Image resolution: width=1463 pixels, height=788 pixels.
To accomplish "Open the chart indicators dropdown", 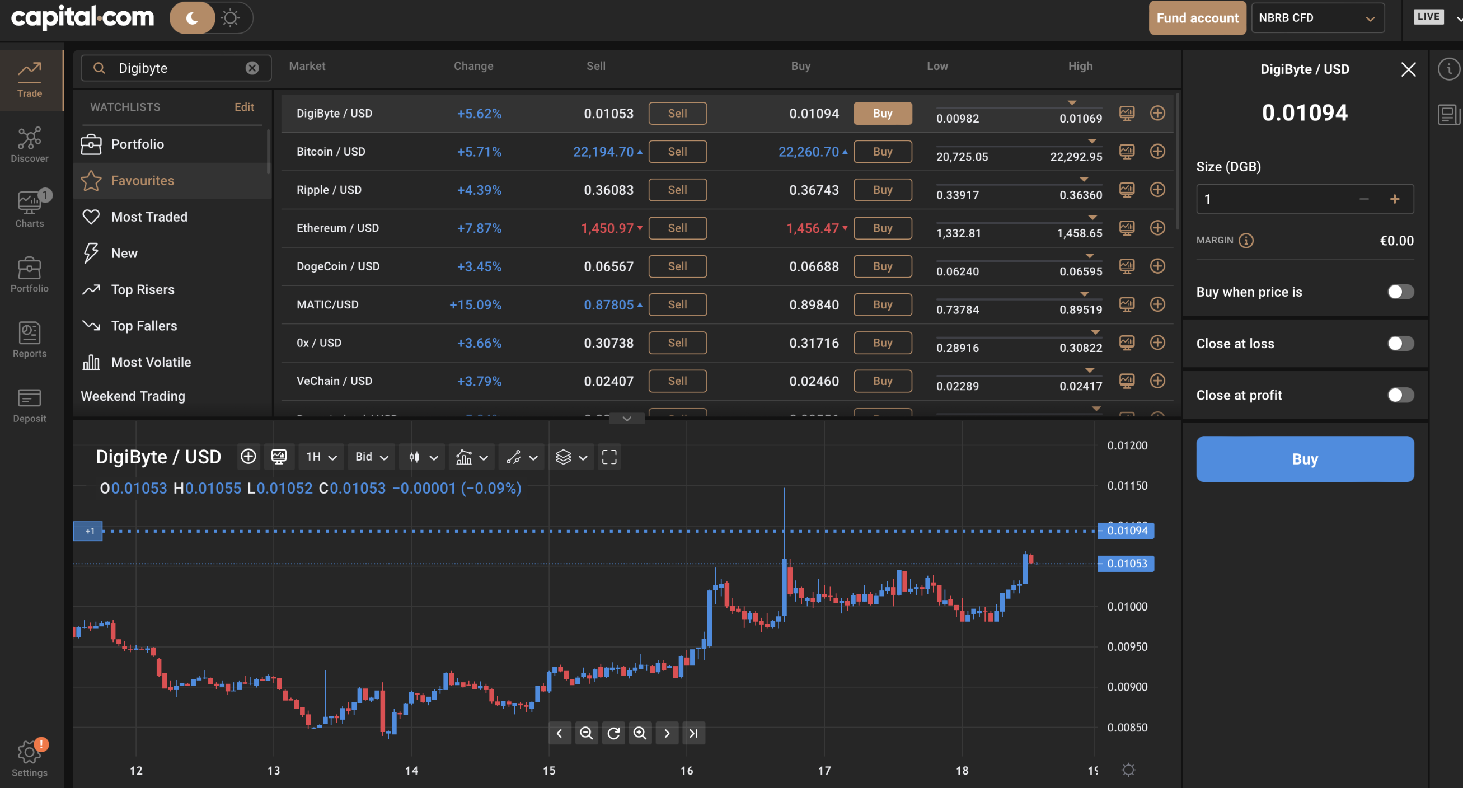I will tap(472, 457).
